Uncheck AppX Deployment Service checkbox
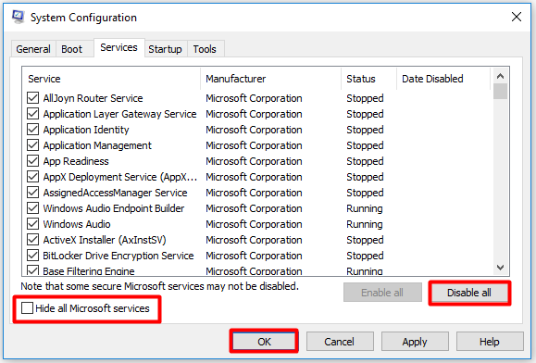Viewport: 536px width, 363px height. tap(32, 176)
